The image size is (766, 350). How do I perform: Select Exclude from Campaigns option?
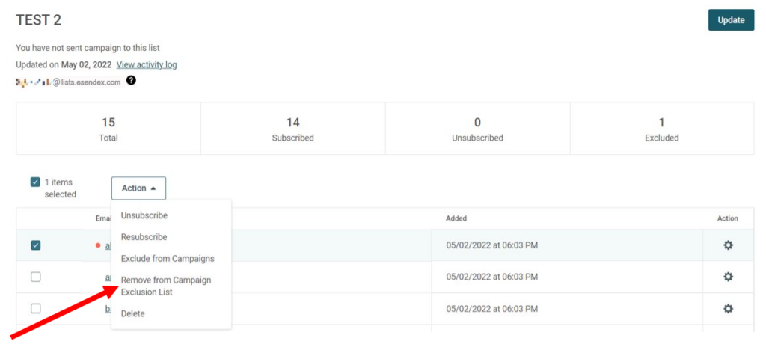coord(168,258)
